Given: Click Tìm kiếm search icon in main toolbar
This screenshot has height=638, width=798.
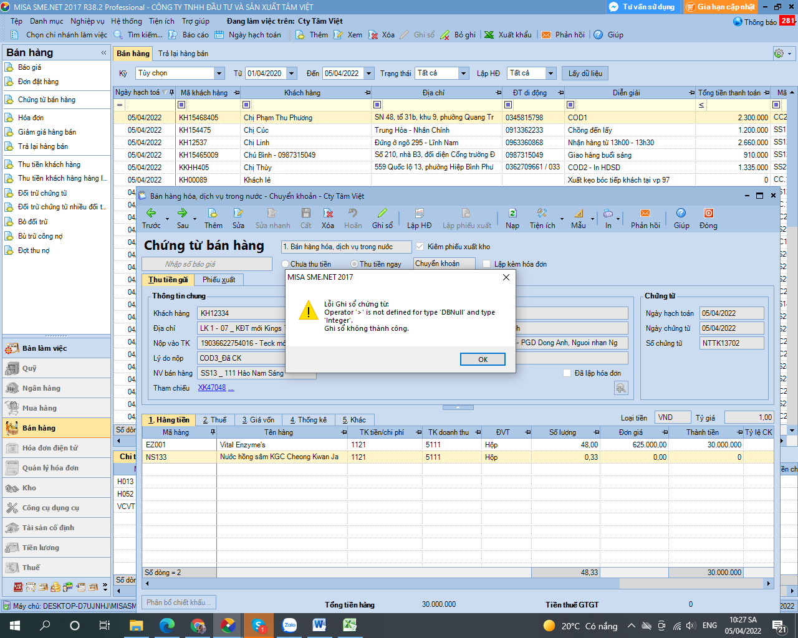Looking at the screenshot, I should (118, 35).
